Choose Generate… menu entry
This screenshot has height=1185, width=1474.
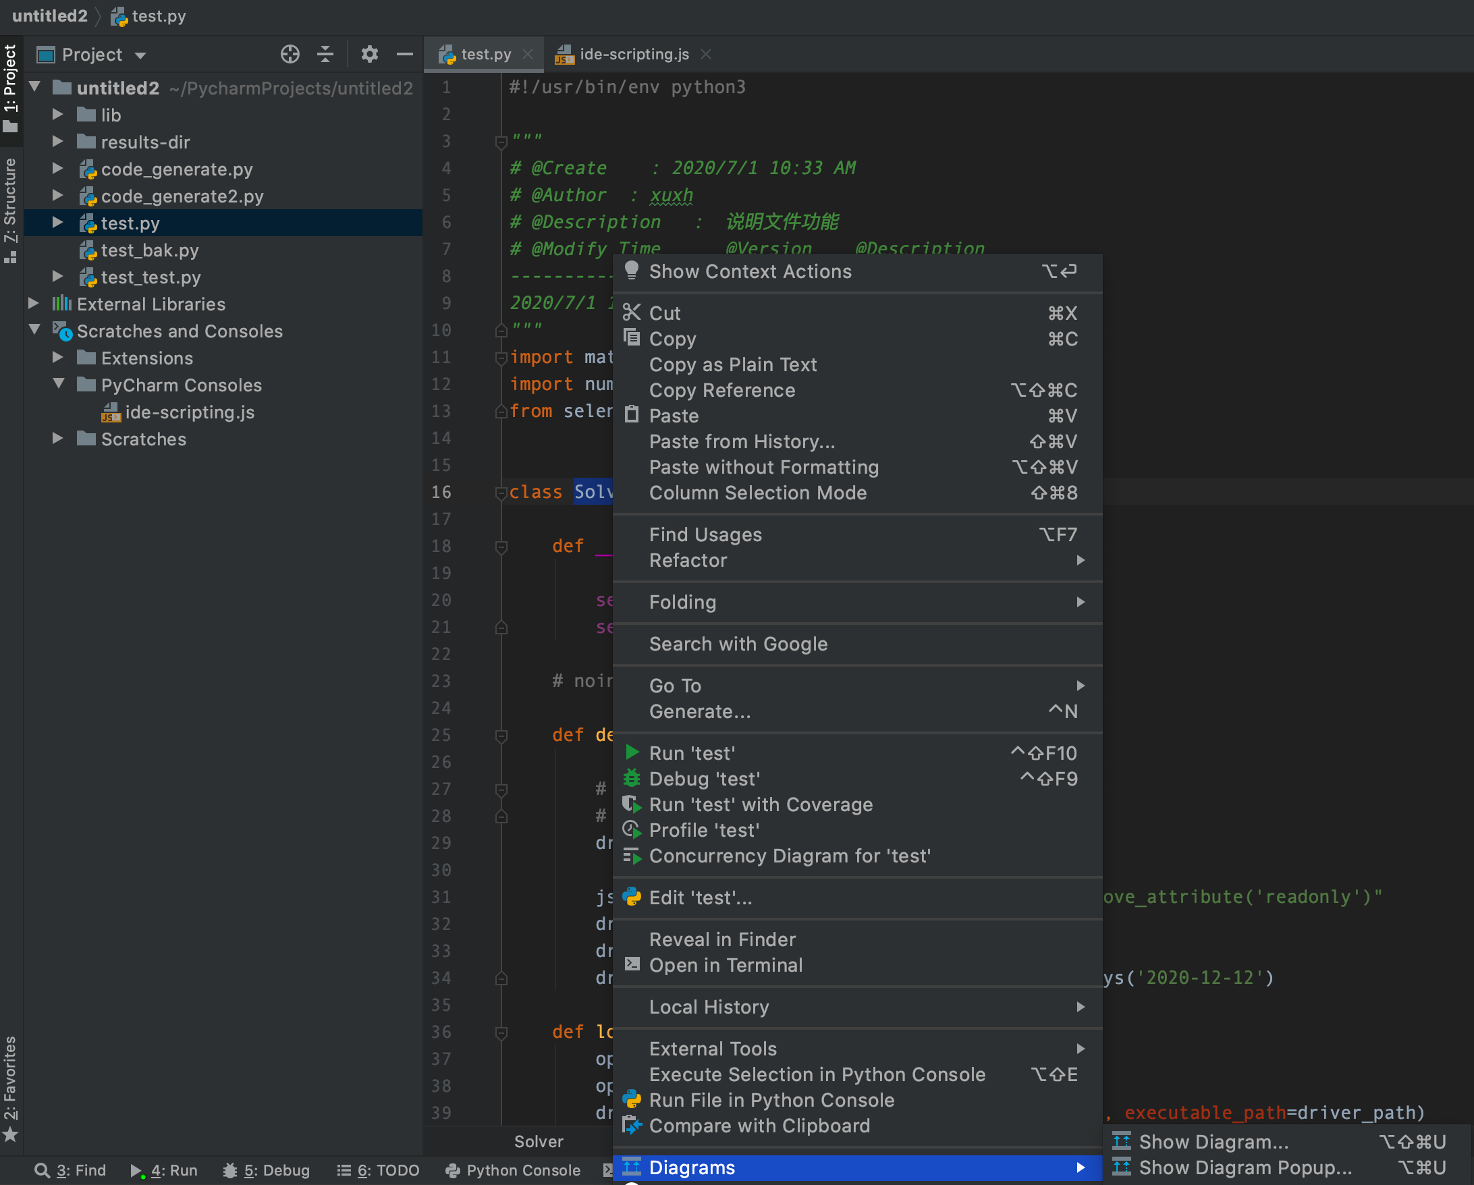click(x=857, y=712)
